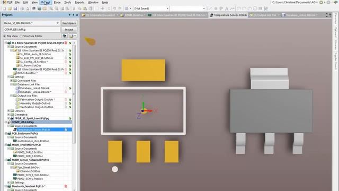Select Channel.SchDoc in tree

click(30, 171)
